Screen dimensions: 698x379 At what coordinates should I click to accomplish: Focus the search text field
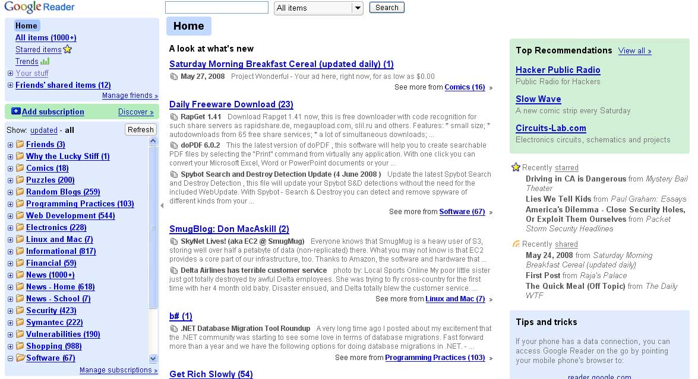(217, 8)
